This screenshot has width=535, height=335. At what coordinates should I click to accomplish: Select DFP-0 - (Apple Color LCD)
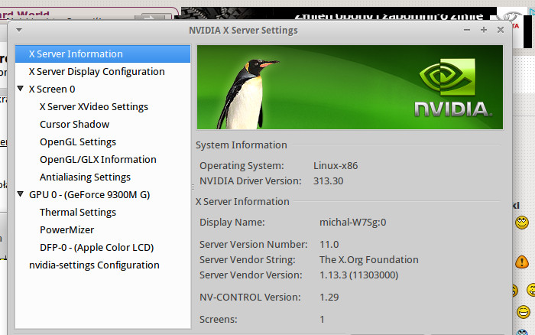tap(96, 248)
